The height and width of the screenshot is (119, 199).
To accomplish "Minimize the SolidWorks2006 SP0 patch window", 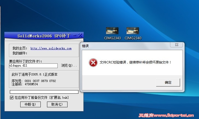I will [75, 35].
